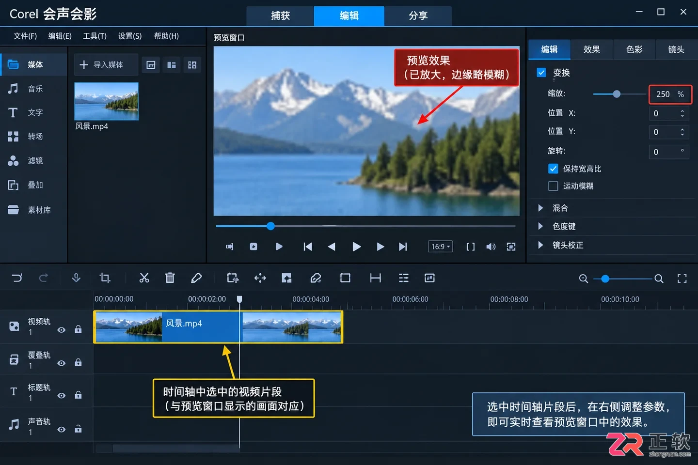
Task: Open the 设置(S) menu
Action: (130, 36)
